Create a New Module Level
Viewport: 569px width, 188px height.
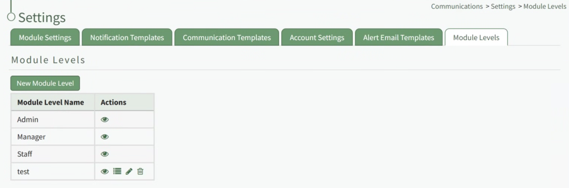pos(45,83)
